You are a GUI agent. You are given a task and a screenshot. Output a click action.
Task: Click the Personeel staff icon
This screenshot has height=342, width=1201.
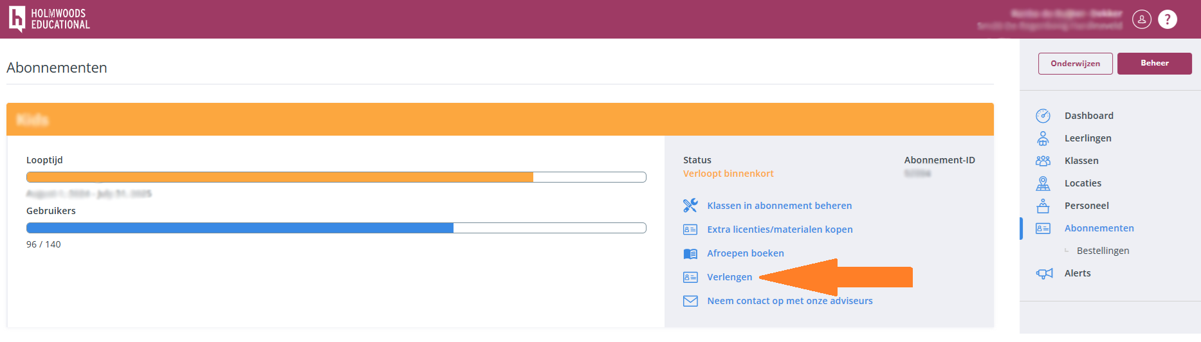(1043, 206)
